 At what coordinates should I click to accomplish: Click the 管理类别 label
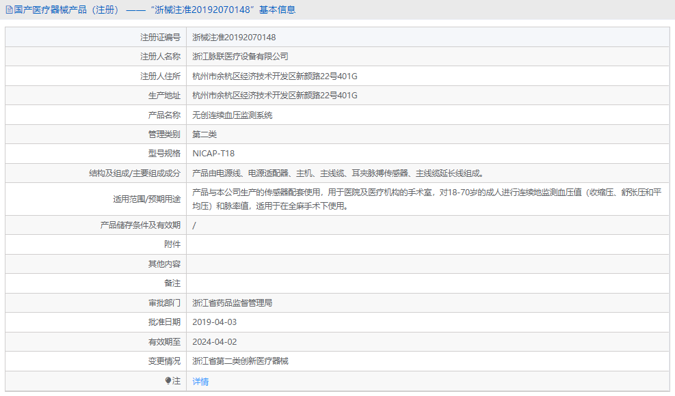(x=164, y=135)
